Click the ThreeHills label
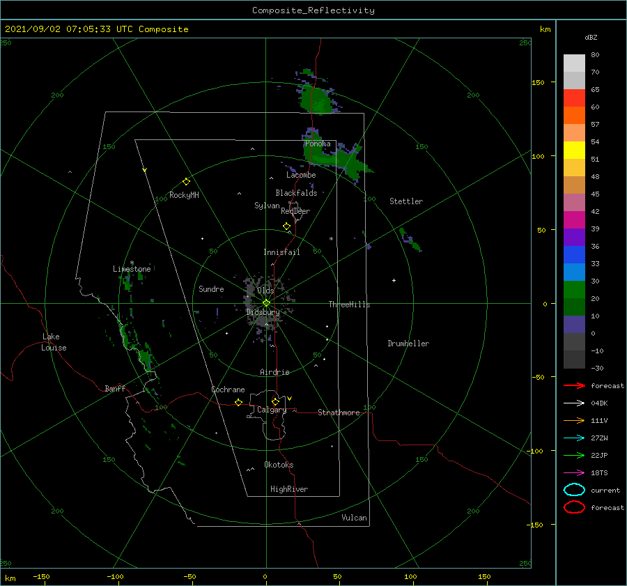Screen dimensions: 627x586 (x=349, y=304)
